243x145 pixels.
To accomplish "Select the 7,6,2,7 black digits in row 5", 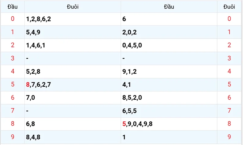I will click(41, 85).
